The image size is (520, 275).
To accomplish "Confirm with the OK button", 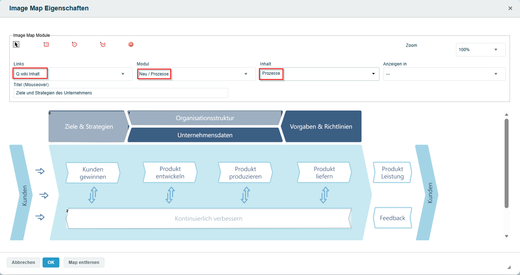I will pyautogui.click(x=51, y=262).
